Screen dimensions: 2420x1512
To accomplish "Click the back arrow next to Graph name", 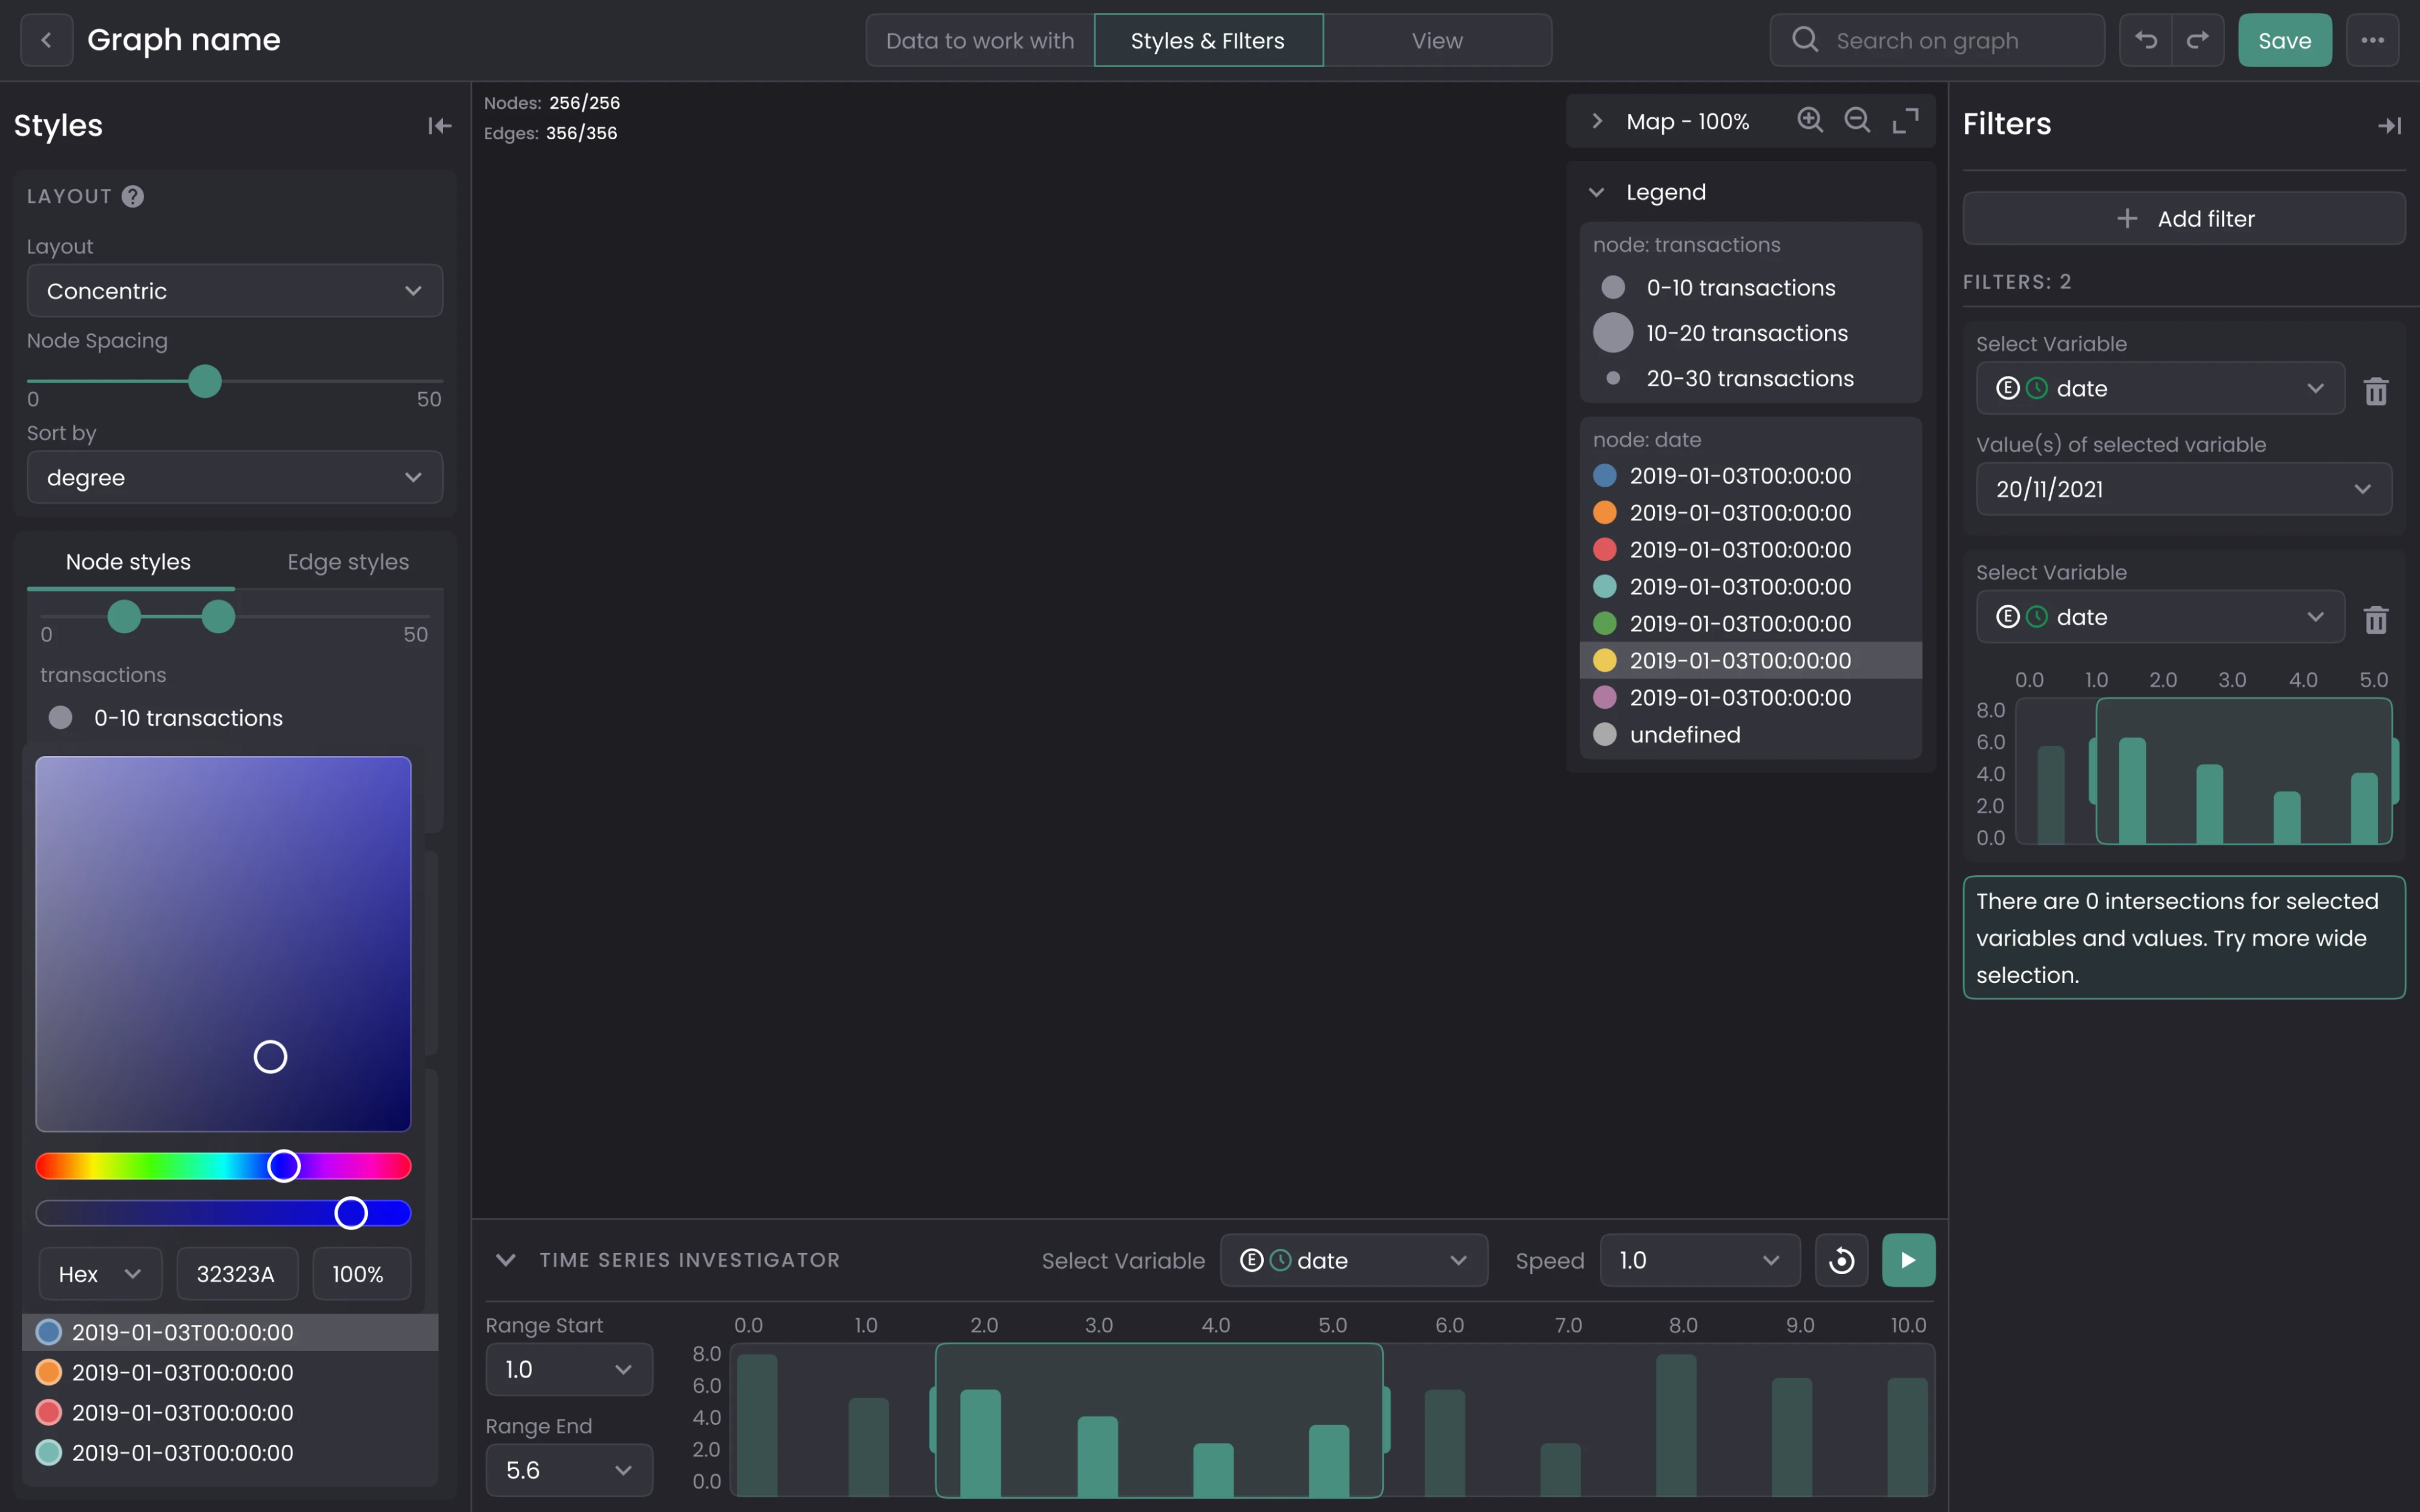I will [46, 40].
